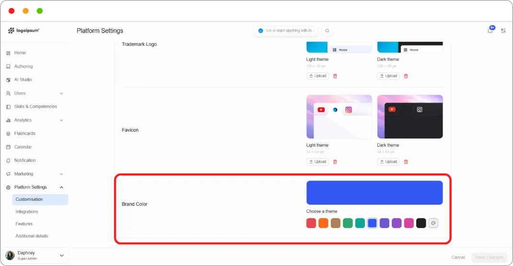513x266 pixels.
Task: Click the language translate icon in header
Action: tap(503, 31)
